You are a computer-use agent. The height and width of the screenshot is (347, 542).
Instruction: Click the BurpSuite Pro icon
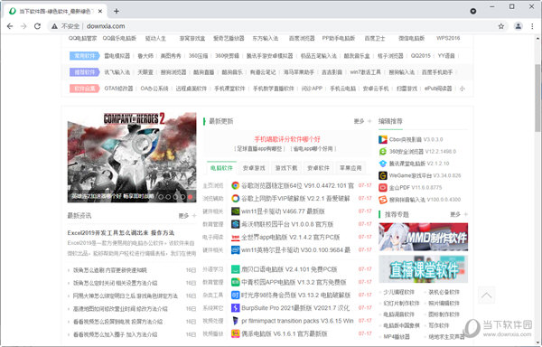coord(236,308)
